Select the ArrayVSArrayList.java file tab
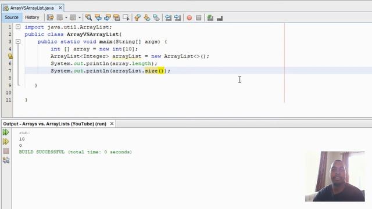Image resolution: width=372 pixels, height=209 pixels. point(32,8)
